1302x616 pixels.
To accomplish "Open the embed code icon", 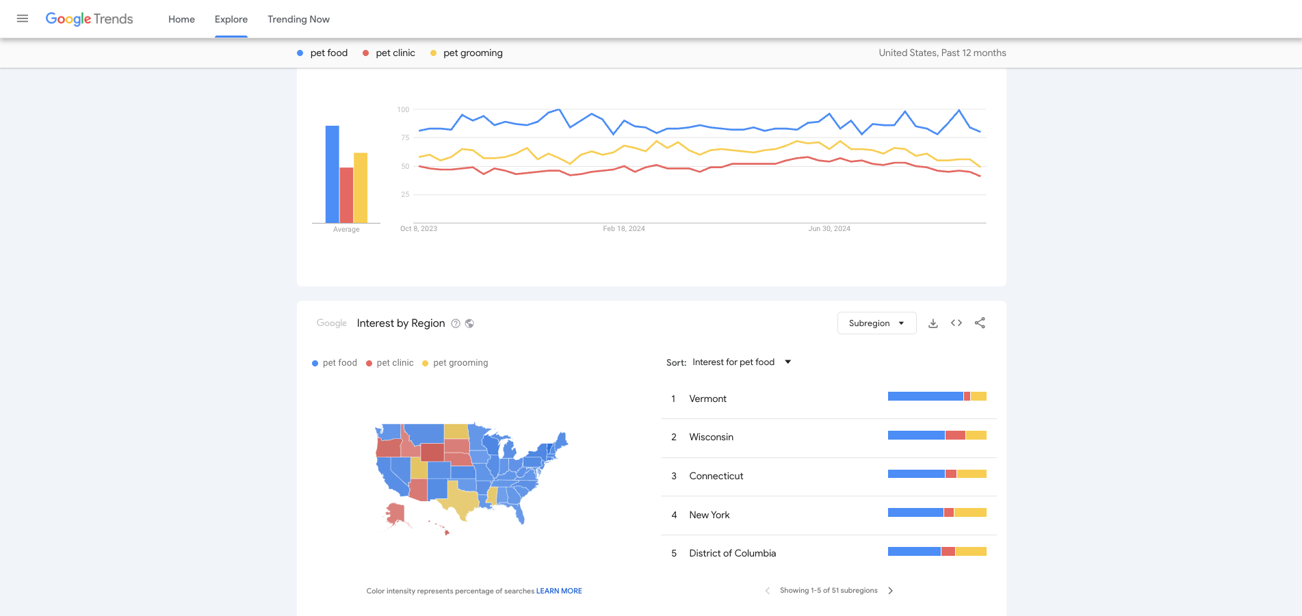I will point(956,323).
